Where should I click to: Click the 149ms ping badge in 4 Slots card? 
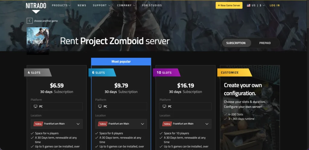point(38,124)
